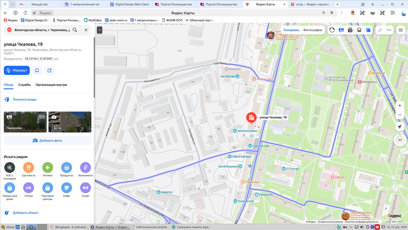Click Добавить фото button

tap(48, 141)
